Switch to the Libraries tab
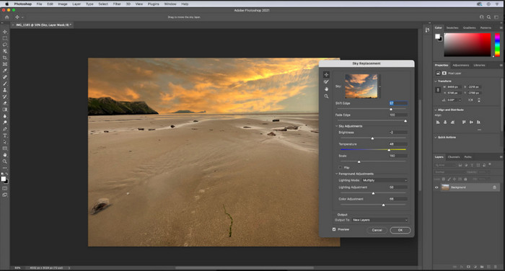The image size is (505, 271). pyautogui.click(x=479, y=66)
